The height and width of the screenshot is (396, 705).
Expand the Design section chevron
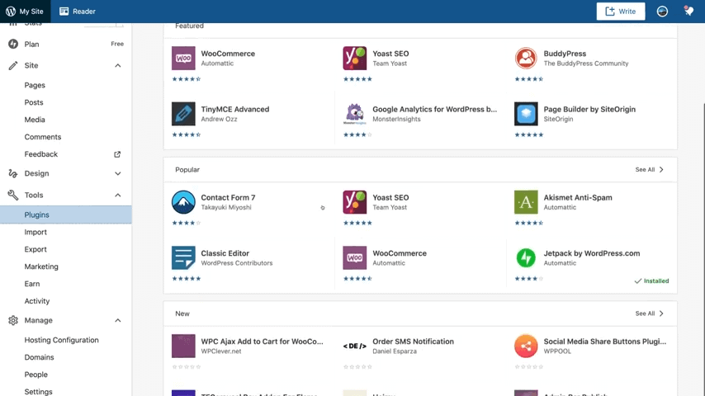[118, 173]
